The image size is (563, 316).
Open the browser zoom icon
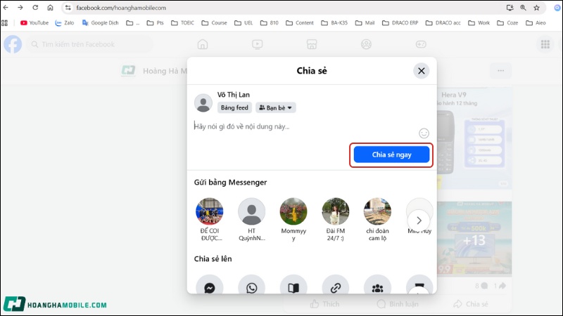[x=523, y=8]
